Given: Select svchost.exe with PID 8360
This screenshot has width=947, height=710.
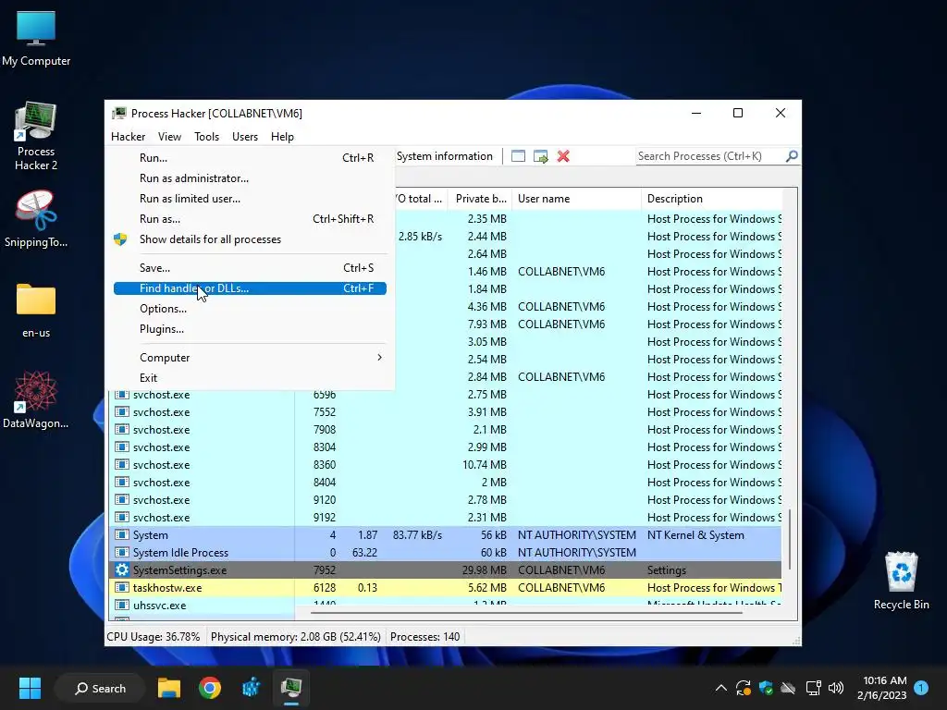Looking at the screenshot, I should click(445, 465).
